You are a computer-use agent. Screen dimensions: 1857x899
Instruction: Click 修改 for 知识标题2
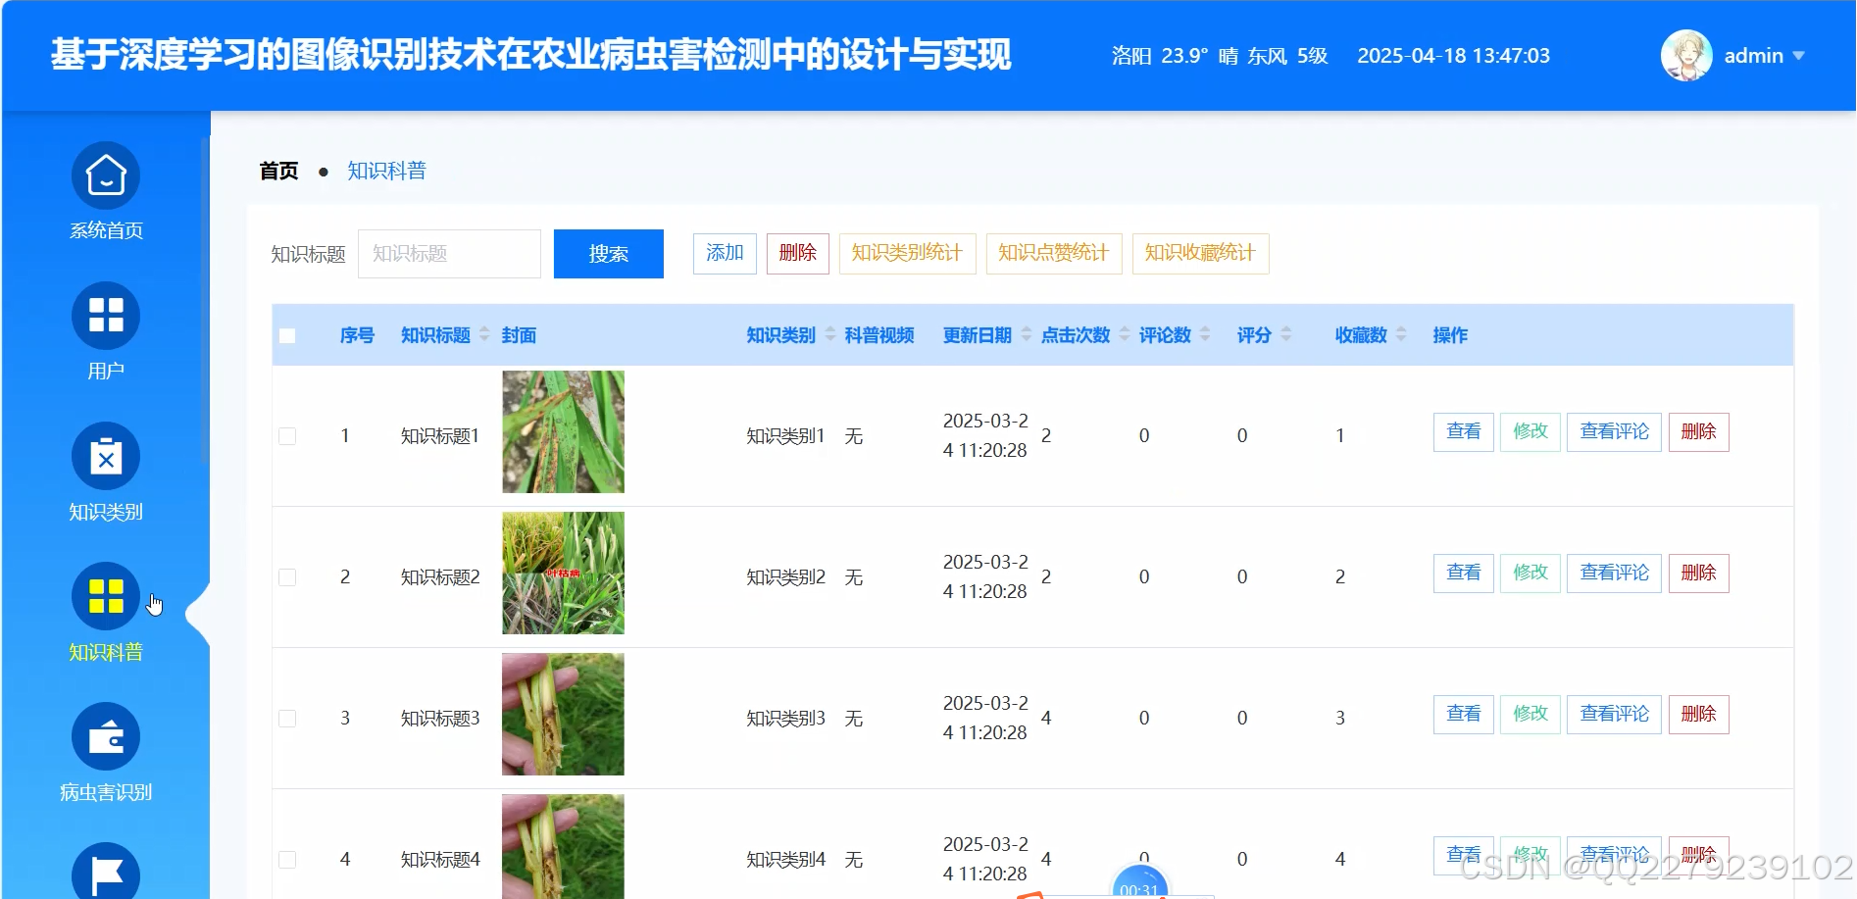1531,573
